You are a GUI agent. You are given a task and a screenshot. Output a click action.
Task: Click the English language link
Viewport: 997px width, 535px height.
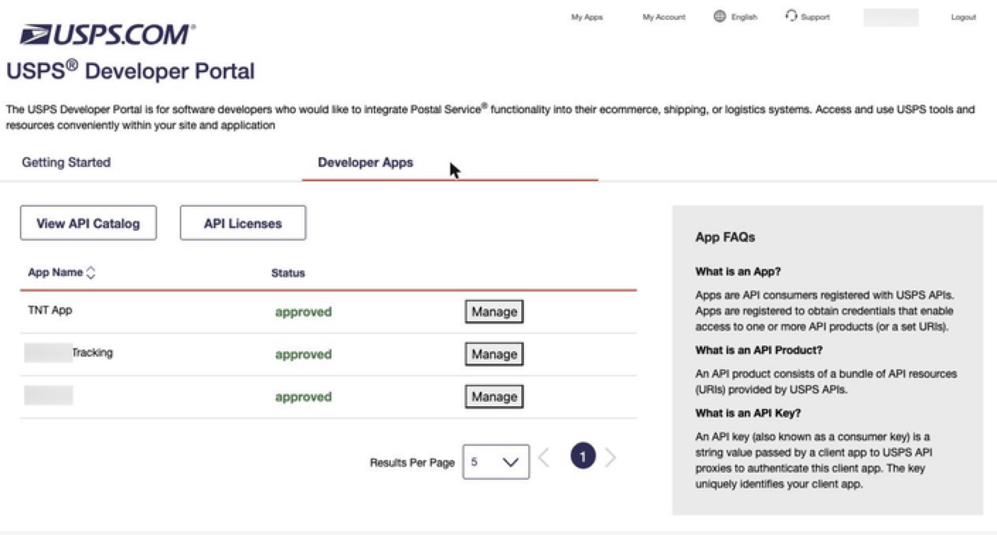pos(744,17)
